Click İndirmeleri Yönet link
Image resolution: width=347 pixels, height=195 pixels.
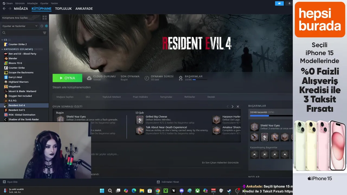click(x=168, y=182)
